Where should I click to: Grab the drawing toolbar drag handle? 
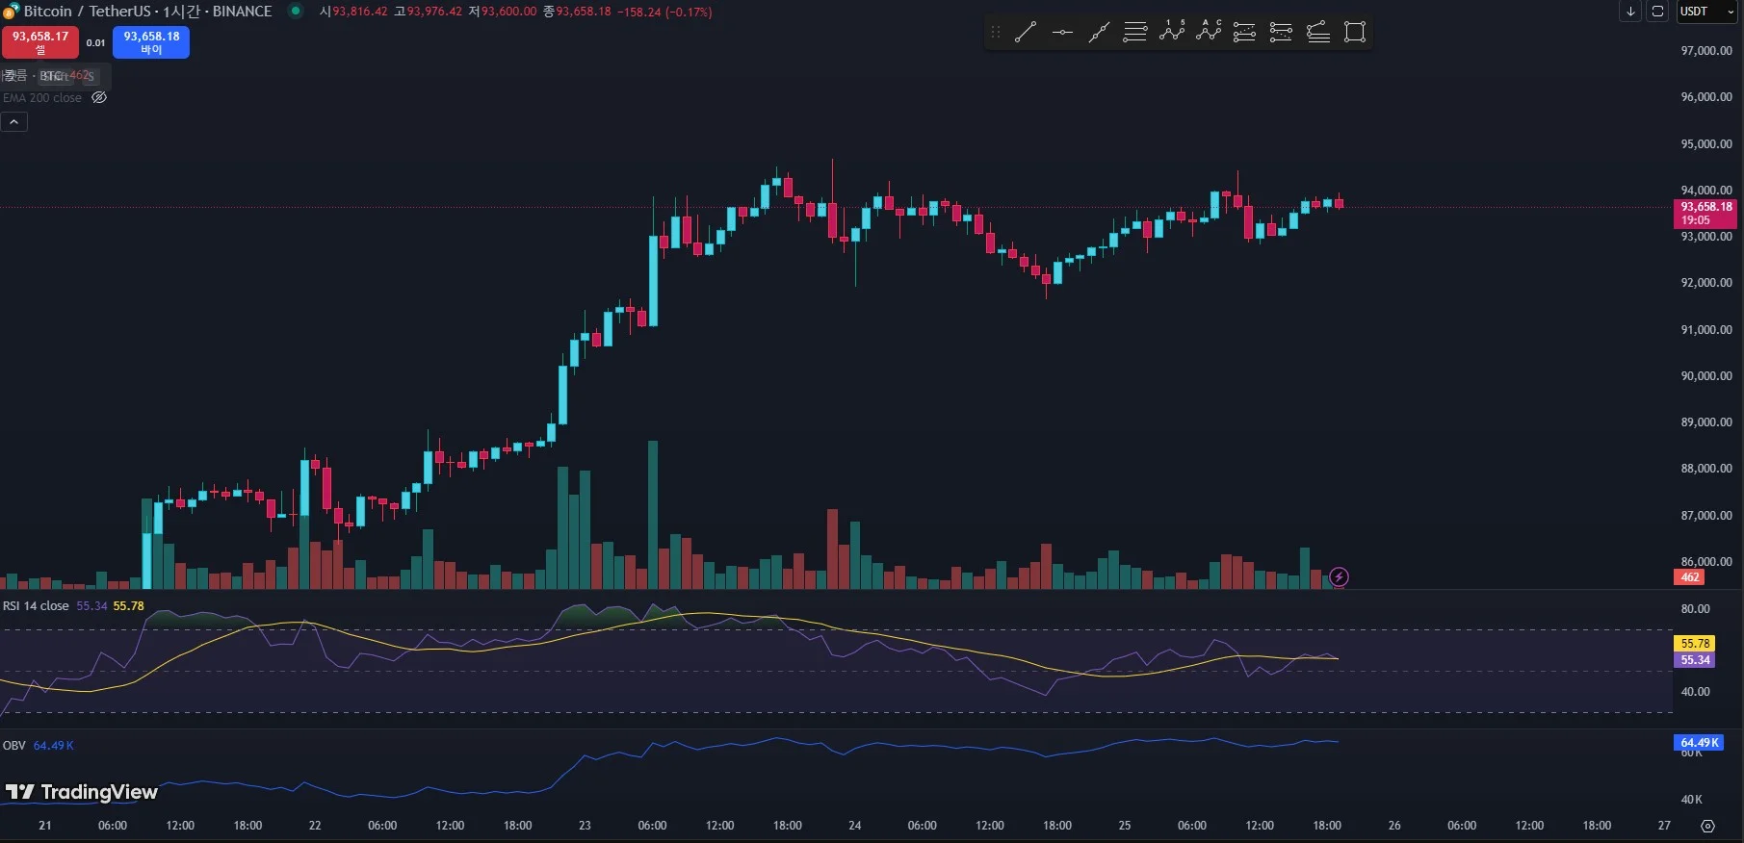tap(996, 32)
